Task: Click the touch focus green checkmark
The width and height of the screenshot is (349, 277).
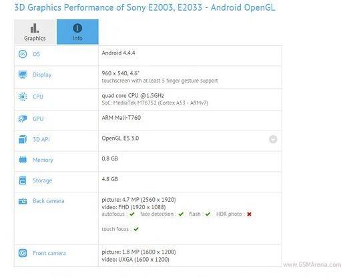Action: (136, 229)
